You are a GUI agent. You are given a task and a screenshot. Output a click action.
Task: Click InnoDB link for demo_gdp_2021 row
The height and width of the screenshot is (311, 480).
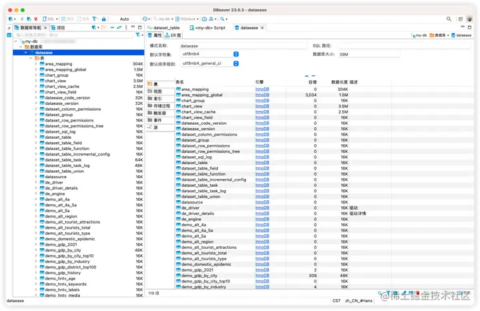pos(262,270)
